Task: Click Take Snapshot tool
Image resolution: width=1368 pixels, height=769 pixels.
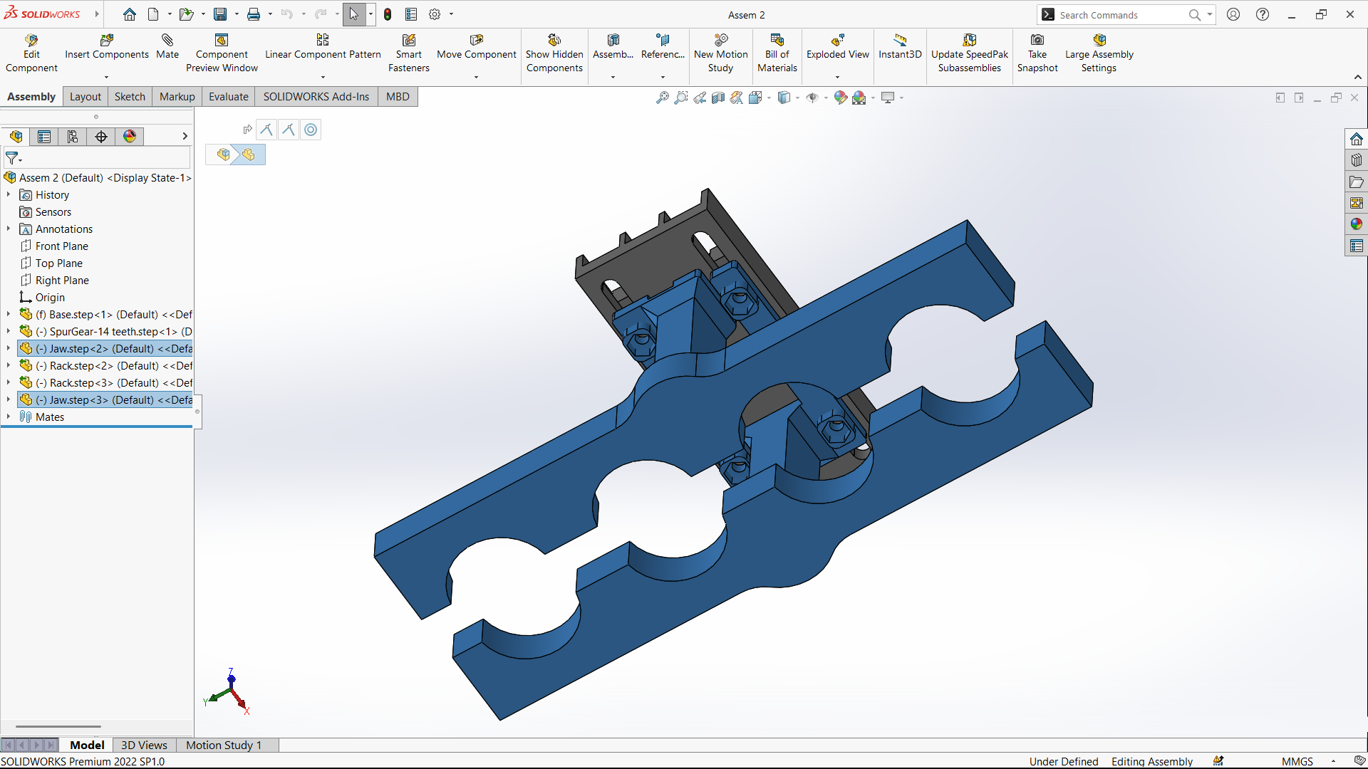Action: tap(1037, 53)
